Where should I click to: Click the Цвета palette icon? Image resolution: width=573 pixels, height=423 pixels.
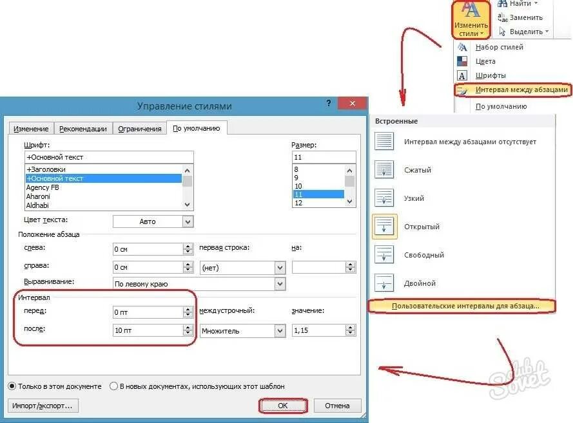pos(462,61)
